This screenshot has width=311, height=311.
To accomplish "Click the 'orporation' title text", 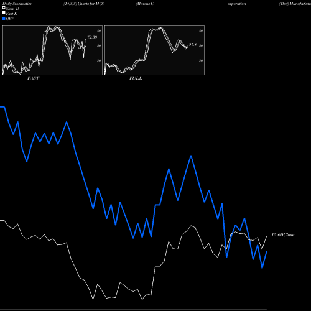I will [237, 4].
